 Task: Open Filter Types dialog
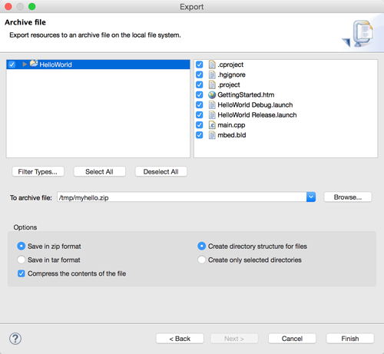tap(38, 172)
